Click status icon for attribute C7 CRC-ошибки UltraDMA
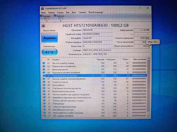The width and height of the screenshot is (177, 132). [45, 116]
